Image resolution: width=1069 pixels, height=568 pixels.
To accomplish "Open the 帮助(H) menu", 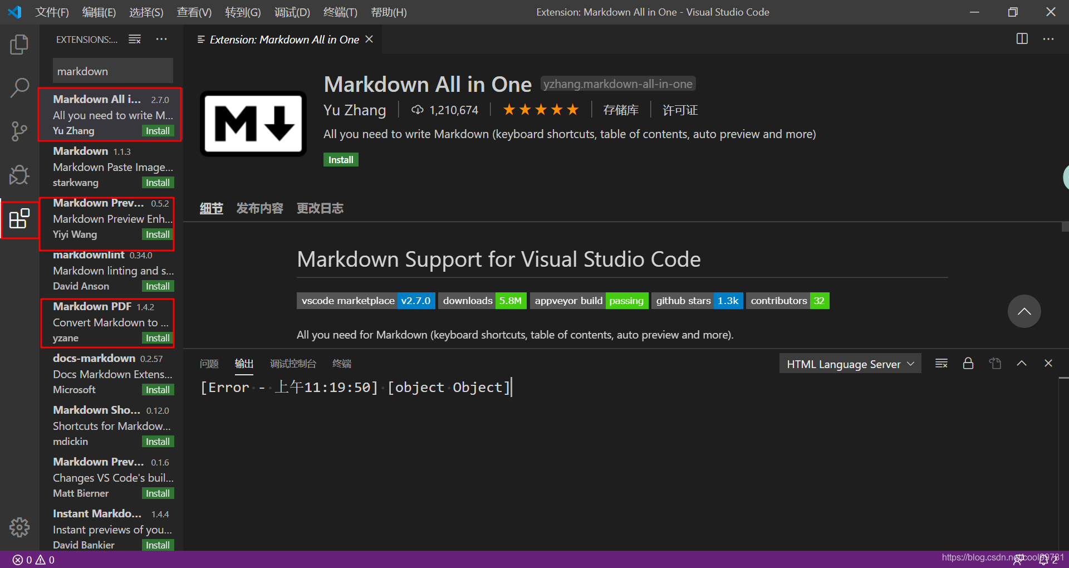I will (x=389, y=12).
